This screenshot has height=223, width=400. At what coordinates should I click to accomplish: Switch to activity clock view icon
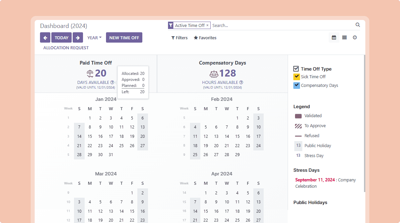355,38
